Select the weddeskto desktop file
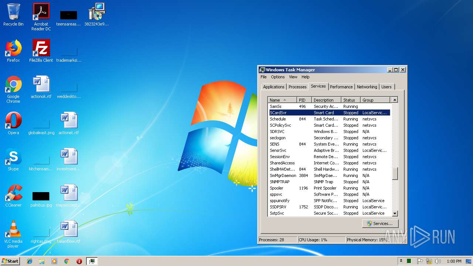This screenshot has height=266, width=473. tap(68, 89)
